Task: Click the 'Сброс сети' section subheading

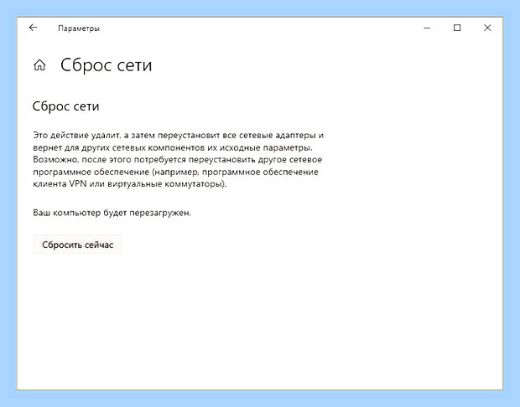Action: pos(65,106)
